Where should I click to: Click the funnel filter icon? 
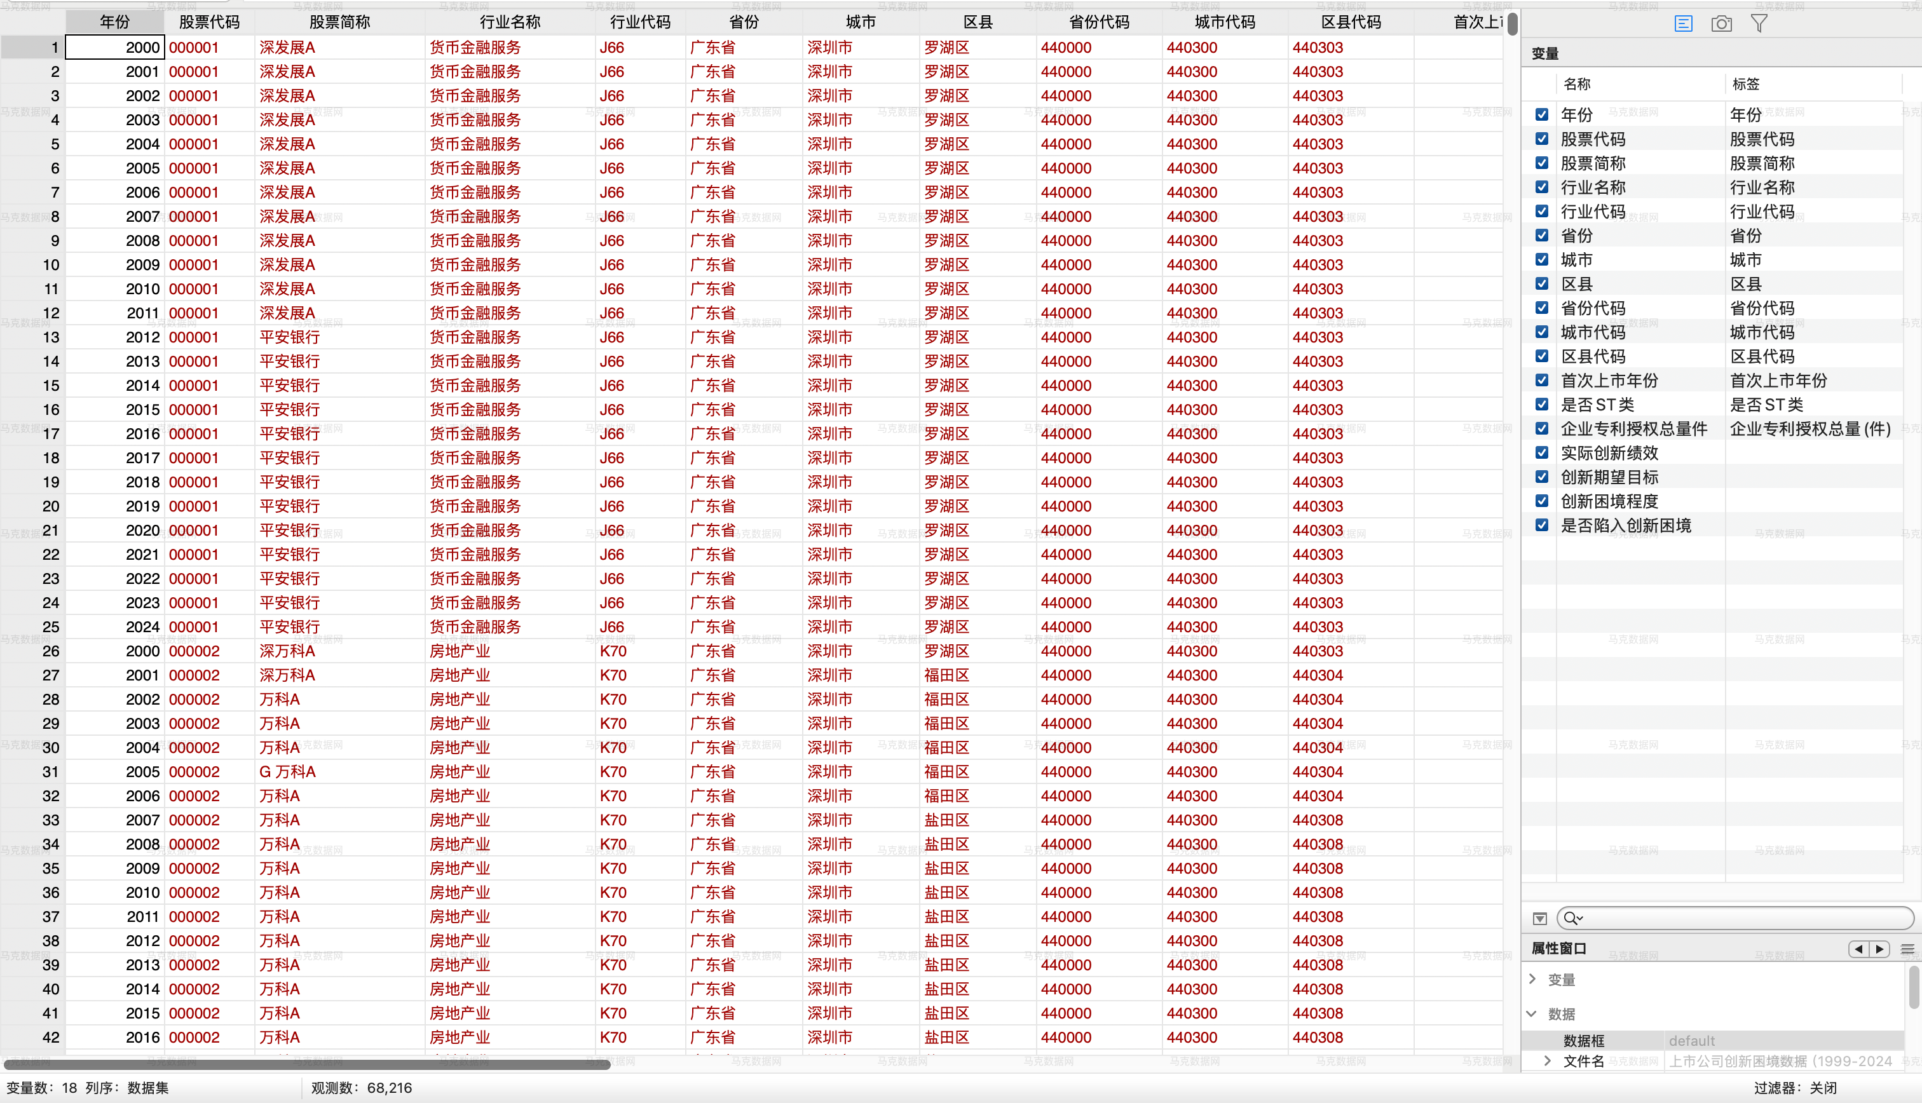pos(1759,24)
